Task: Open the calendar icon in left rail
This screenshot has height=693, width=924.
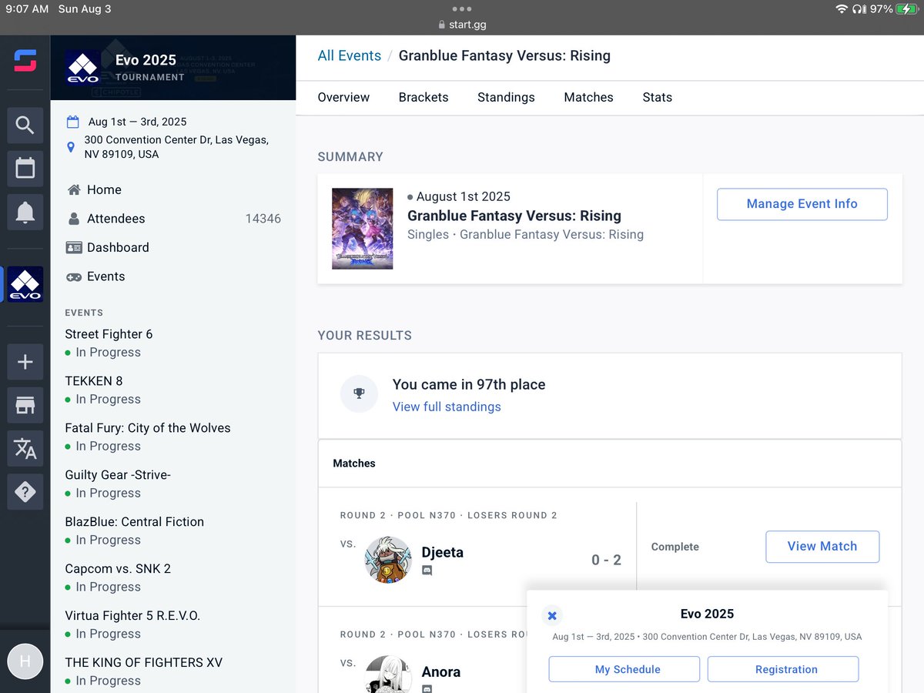Action: tap(25, 168)
